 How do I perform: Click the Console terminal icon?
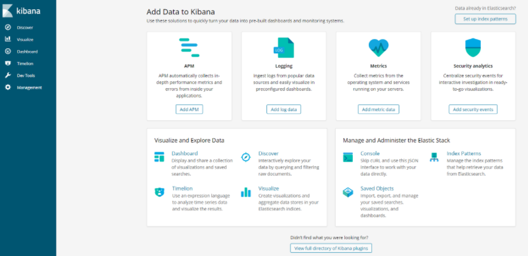coord(348,157)
